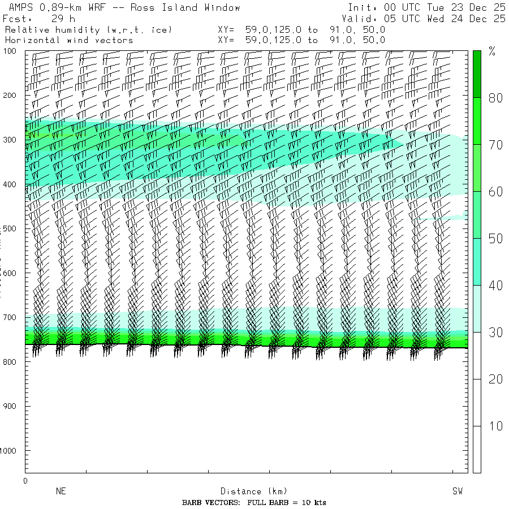The image size is (509, 509).
Task: Pick the turquoise 40–50 colorbar segment
Action: point(477,261)
